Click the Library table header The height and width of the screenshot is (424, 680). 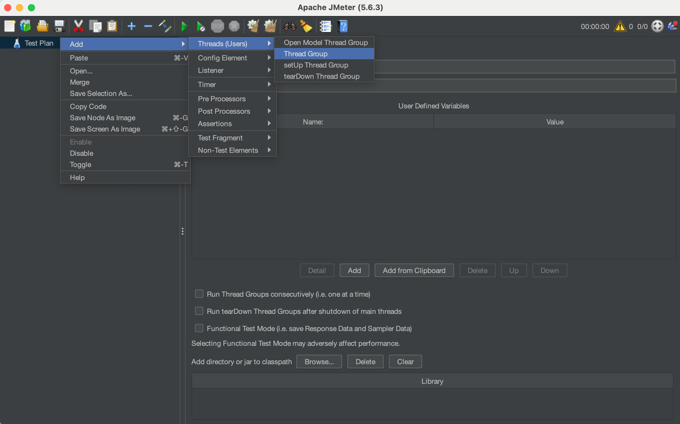[x=432, y=381]
